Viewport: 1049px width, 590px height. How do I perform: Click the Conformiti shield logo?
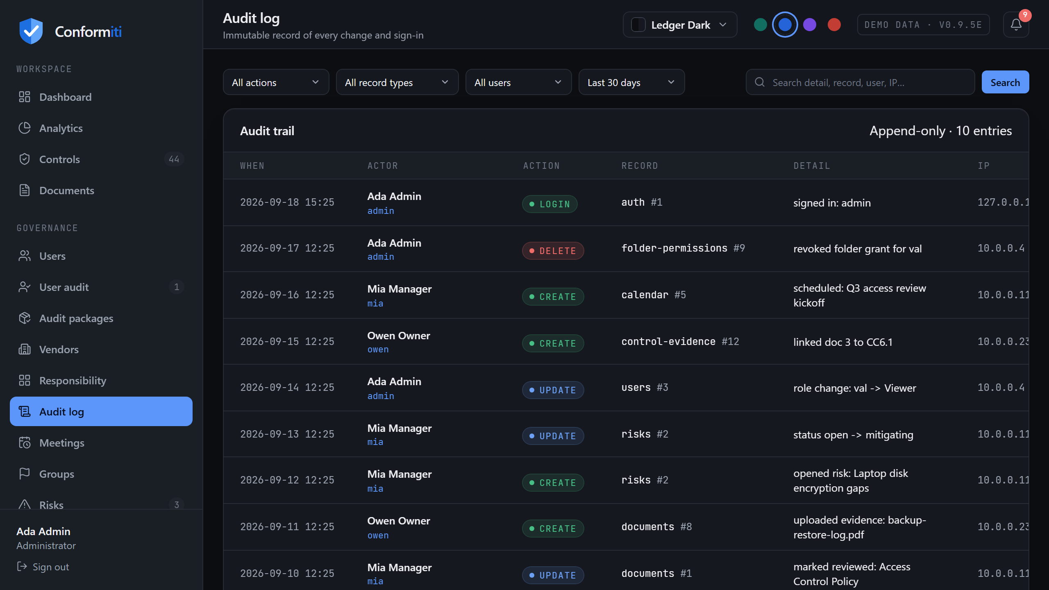point(31,31)
